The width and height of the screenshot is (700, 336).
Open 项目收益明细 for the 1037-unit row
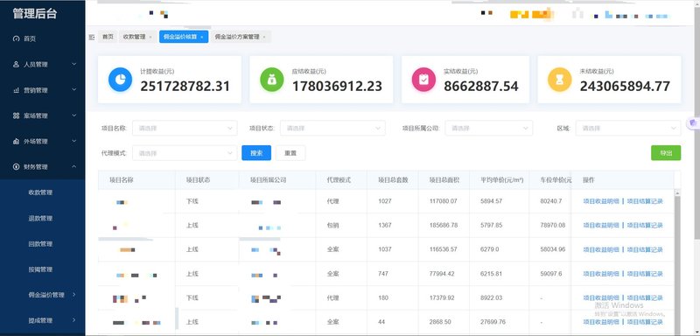click(x=600, y=249)
